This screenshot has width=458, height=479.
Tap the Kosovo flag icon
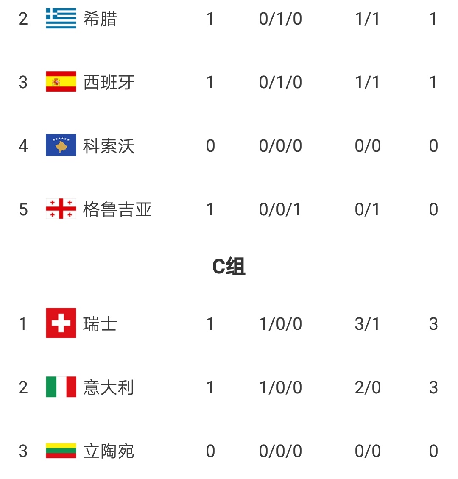[x=61, y=145]
